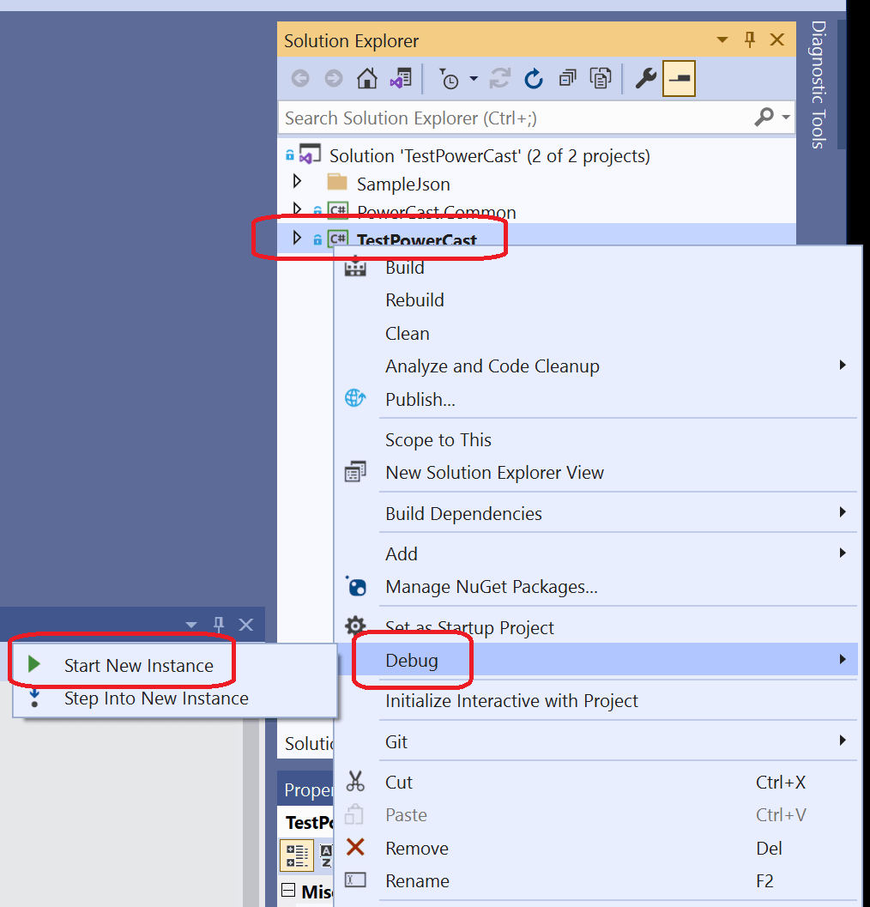
Task: Click the Collapse All icon
Action: [567, 80]
